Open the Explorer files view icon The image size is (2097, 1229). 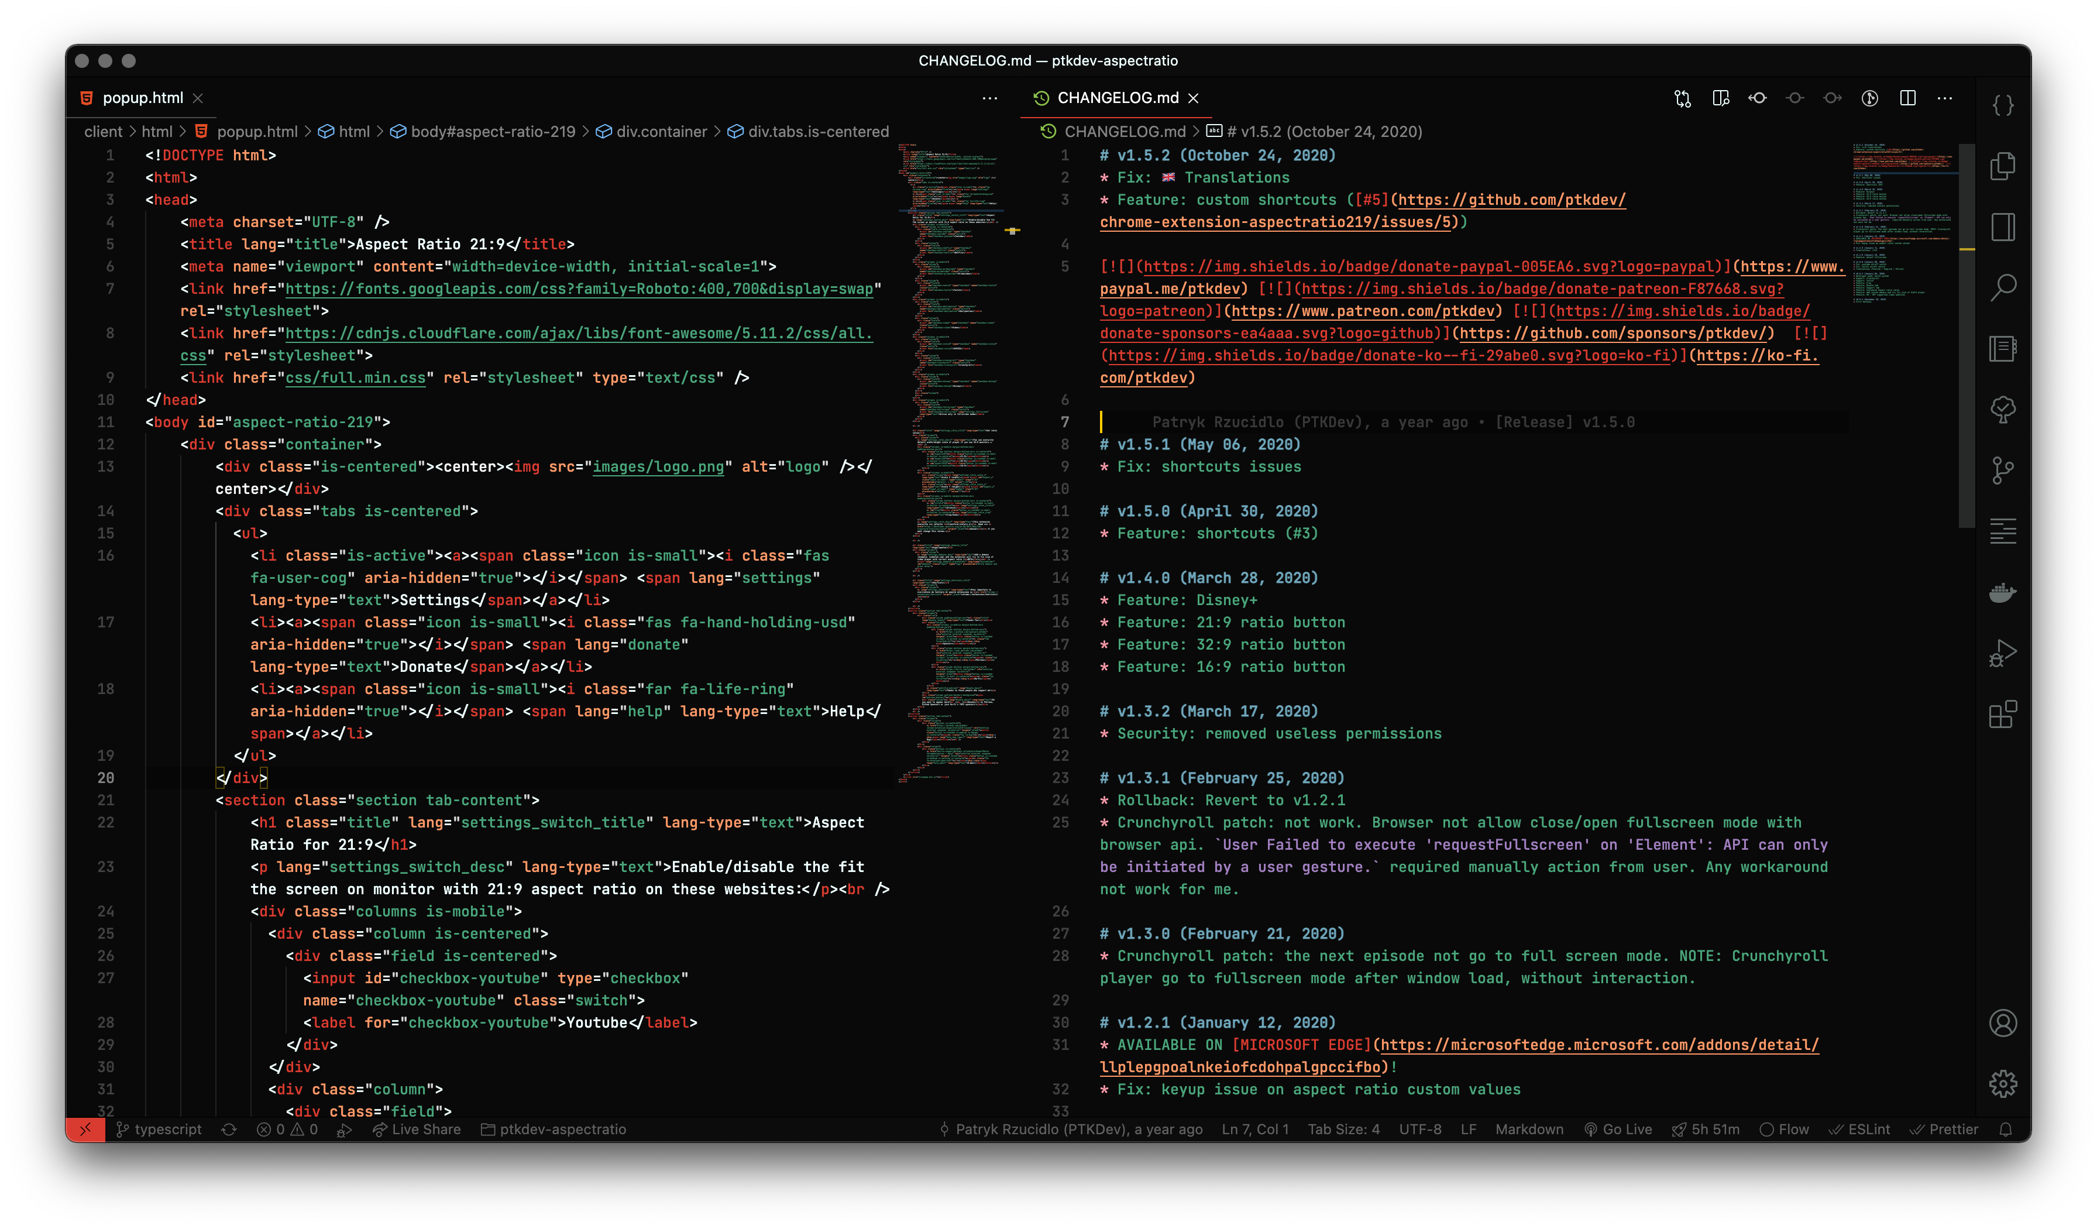pos(2002,166)
